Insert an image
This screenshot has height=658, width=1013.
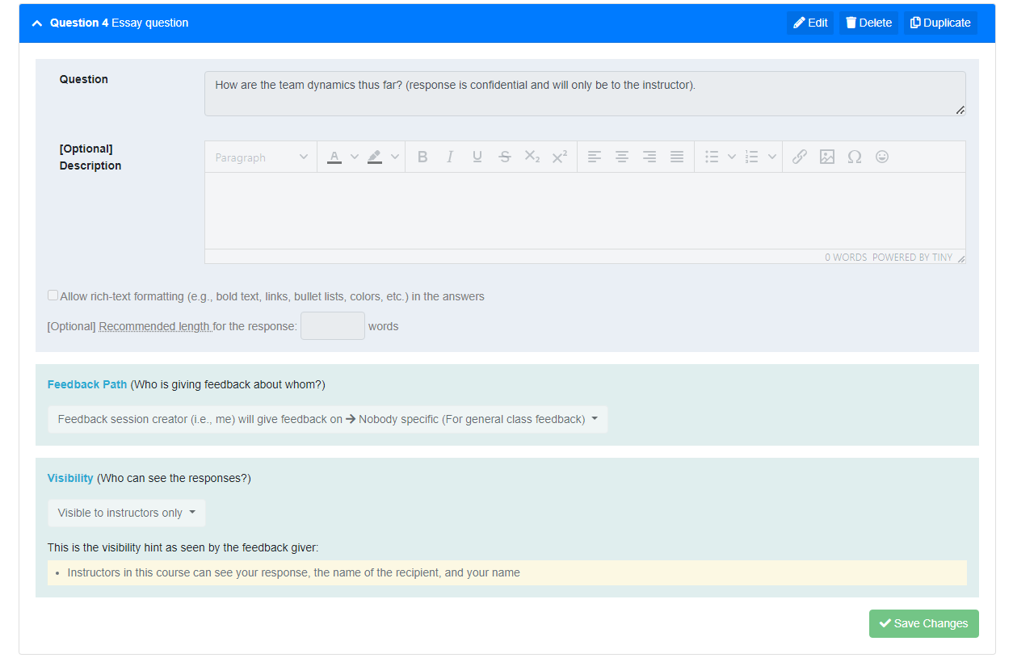pos(827,157)
